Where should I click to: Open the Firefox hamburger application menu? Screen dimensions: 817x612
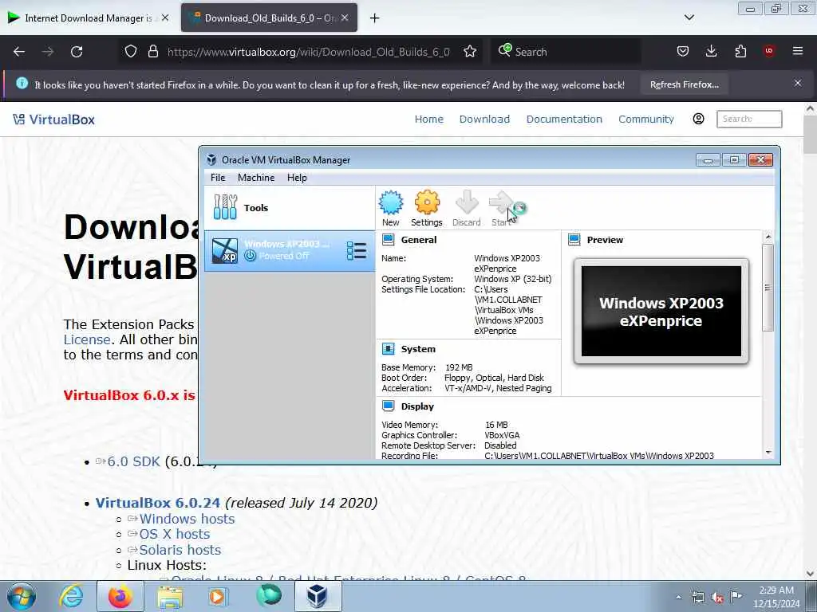point(798,51)
